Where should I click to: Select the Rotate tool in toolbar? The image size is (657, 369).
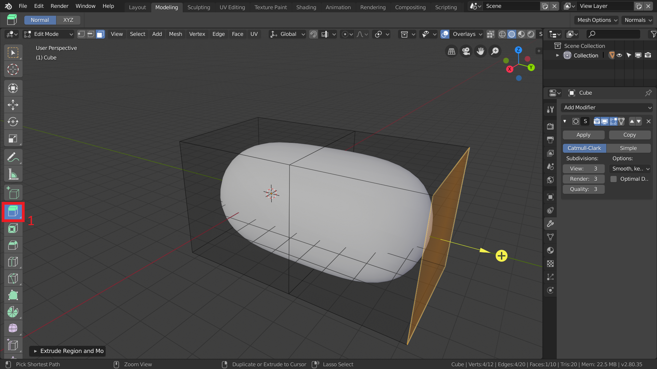coord(13,122)
